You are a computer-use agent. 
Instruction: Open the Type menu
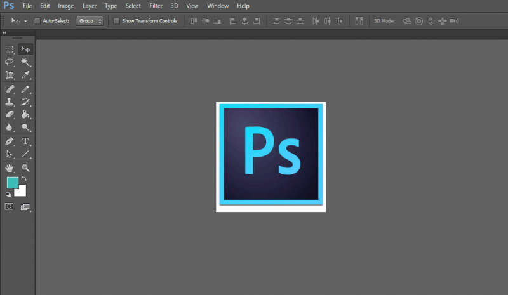110,6
